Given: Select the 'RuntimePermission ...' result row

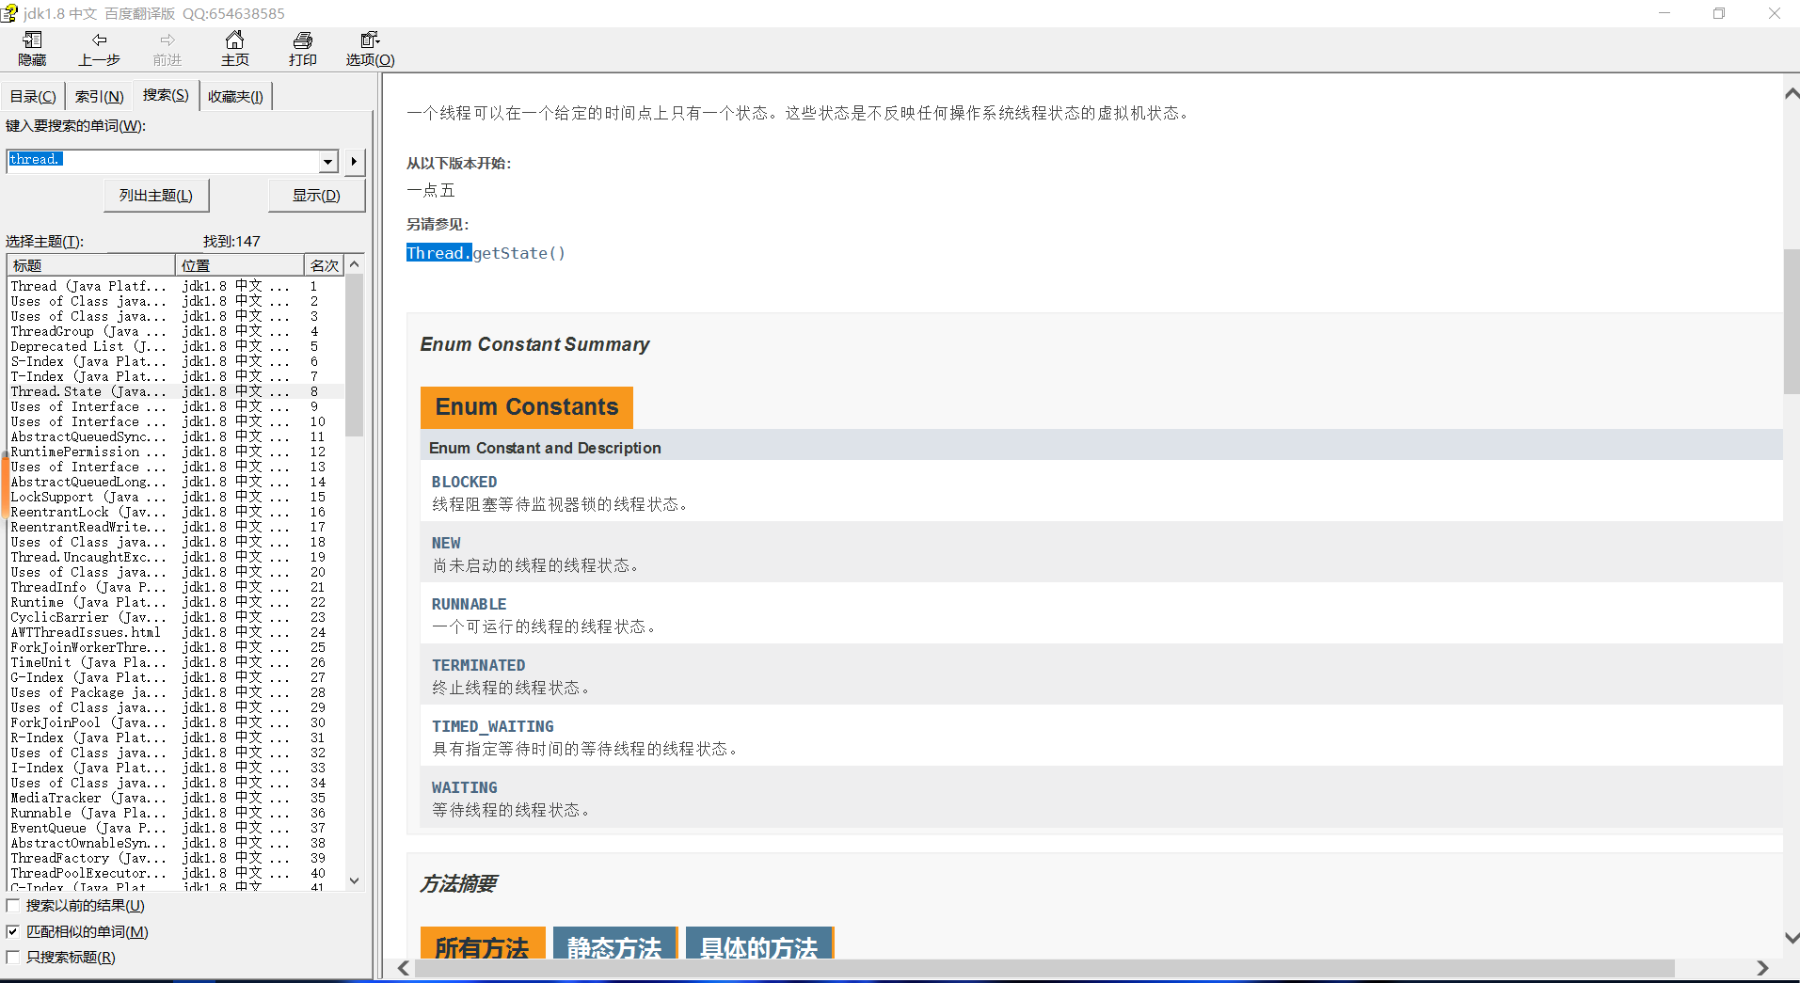Looking at the screenshot, I should [x=176, y=452].
